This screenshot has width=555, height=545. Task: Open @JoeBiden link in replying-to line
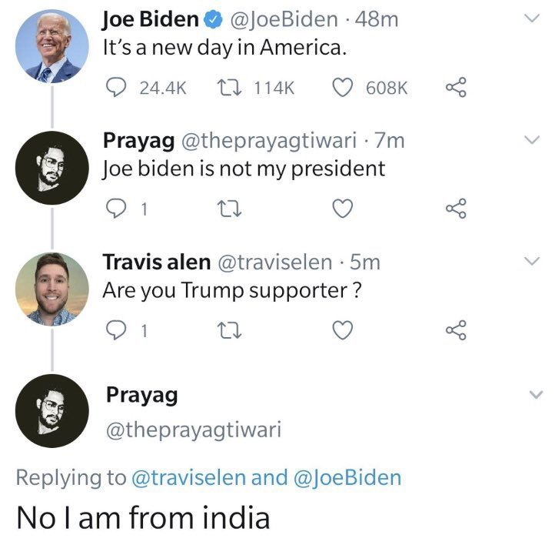347,477
